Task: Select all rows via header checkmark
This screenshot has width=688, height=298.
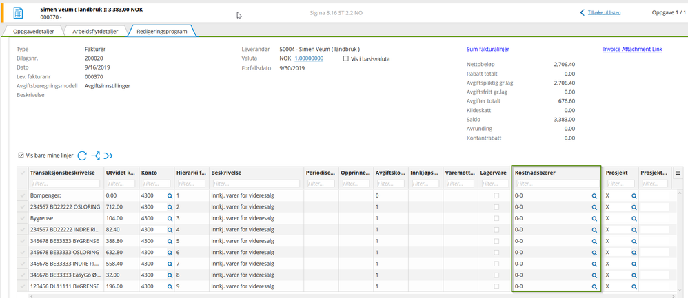Action: pos(23,173)
